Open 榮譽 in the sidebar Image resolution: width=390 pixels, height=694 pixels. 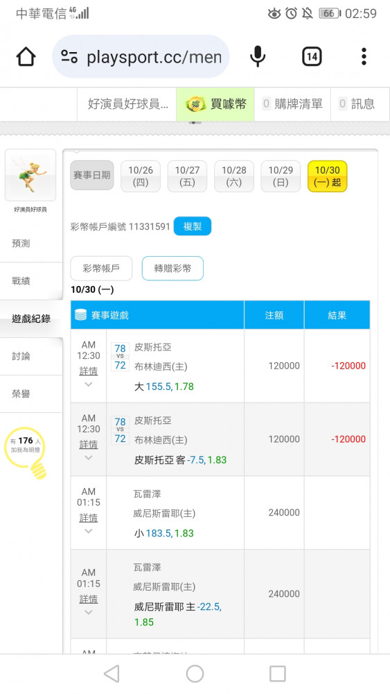31,394
